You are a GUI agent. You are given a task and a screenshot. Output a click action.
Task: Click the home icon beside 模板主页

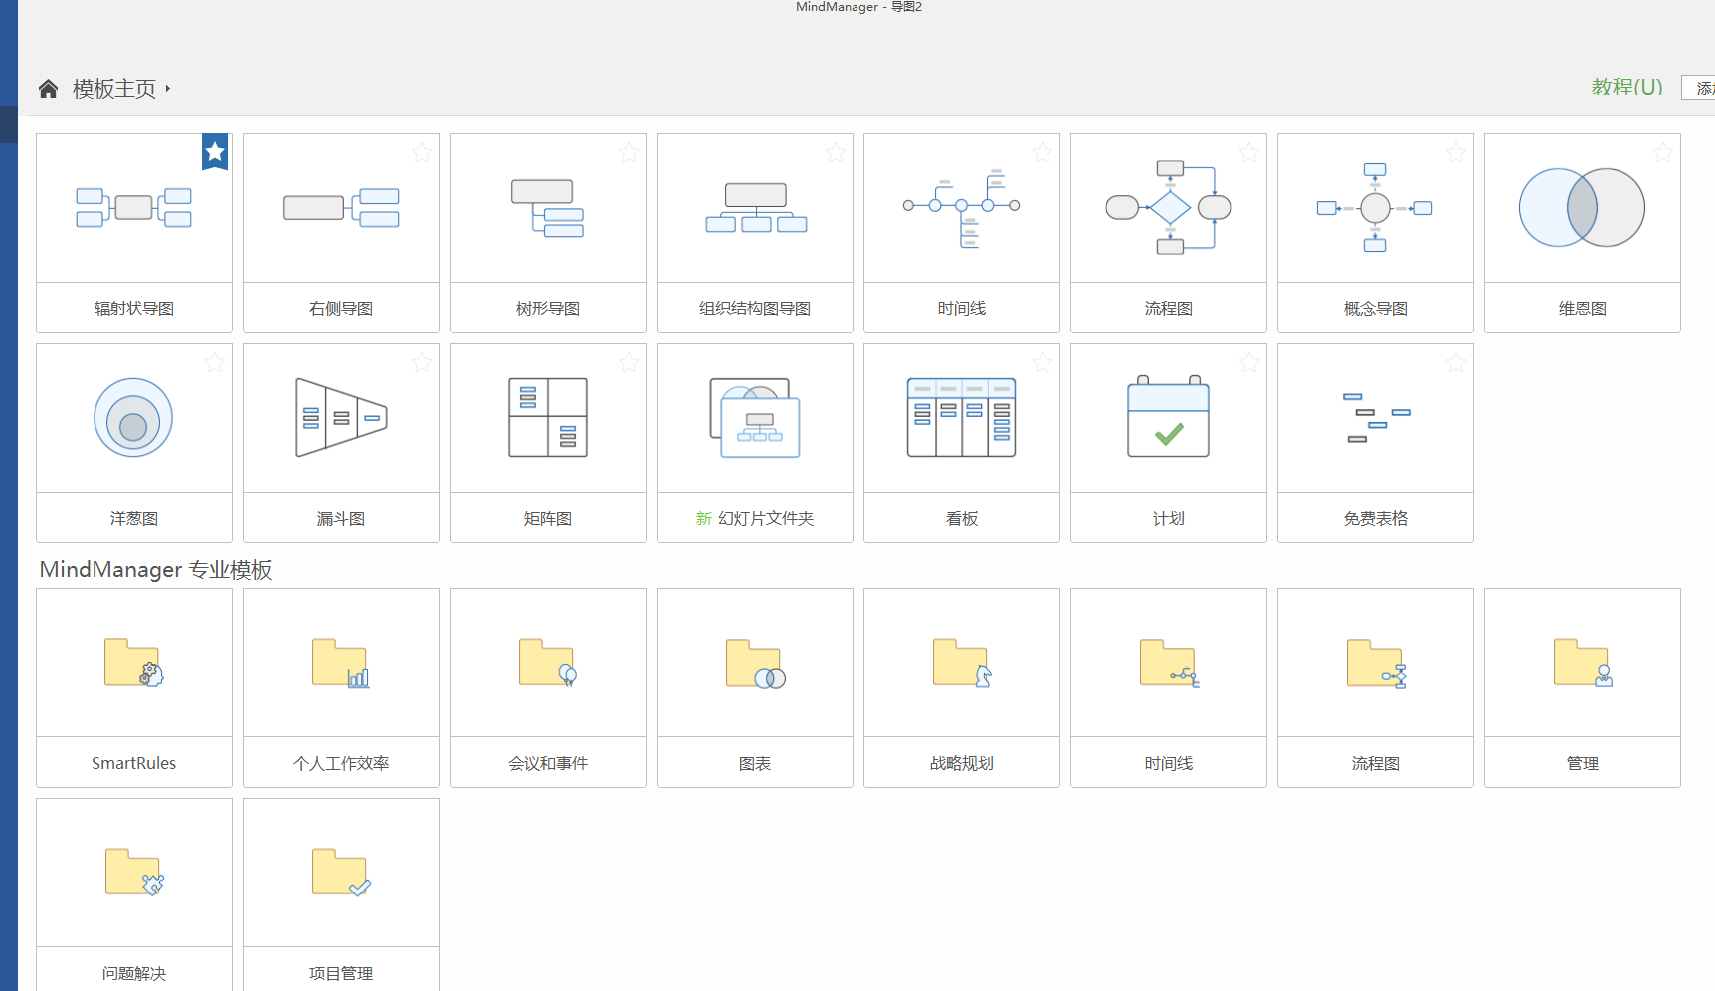coord(48,89)
